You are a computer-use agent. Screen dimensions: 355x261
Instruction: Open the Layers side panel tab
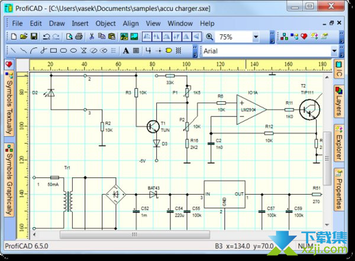click(x=339, y=101)
